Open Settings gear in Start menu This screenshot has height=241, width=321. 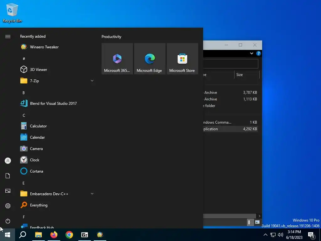(x=8, y=206)
